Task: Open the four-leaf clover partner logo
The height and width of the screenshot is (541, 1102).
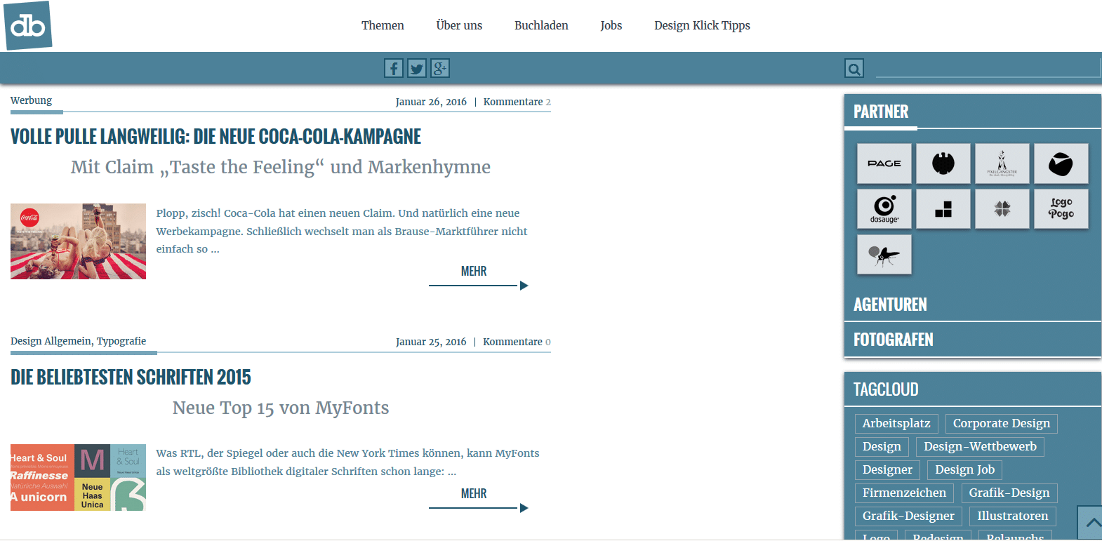Action: pyautogui.click(x=1002, y=208)
